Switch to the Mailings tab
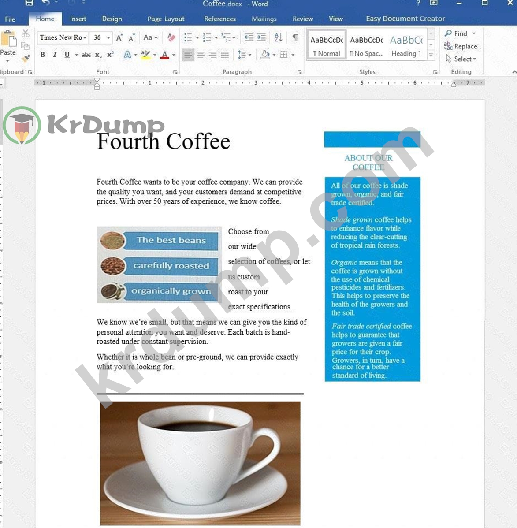Screen dimensions: 517x528 pyautogui.click(x=264, y=19)
